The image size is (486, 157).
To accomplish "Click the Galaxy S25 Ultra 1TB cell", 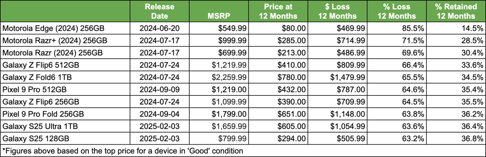I will pos(65,126).
